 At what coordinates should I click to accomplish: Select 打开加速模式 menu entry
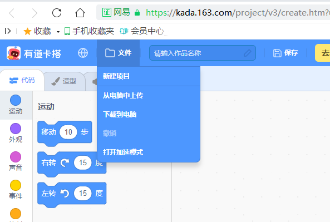tap(149, 152)
